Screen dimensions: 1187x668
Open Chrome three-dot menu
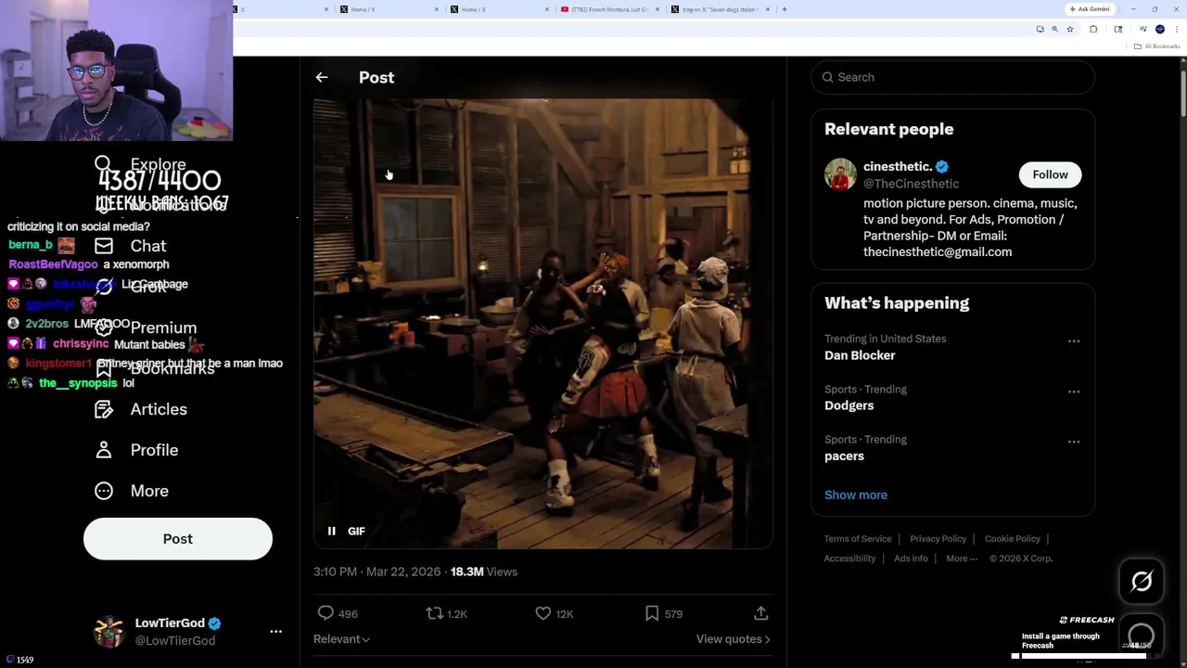click(1177, 30)
